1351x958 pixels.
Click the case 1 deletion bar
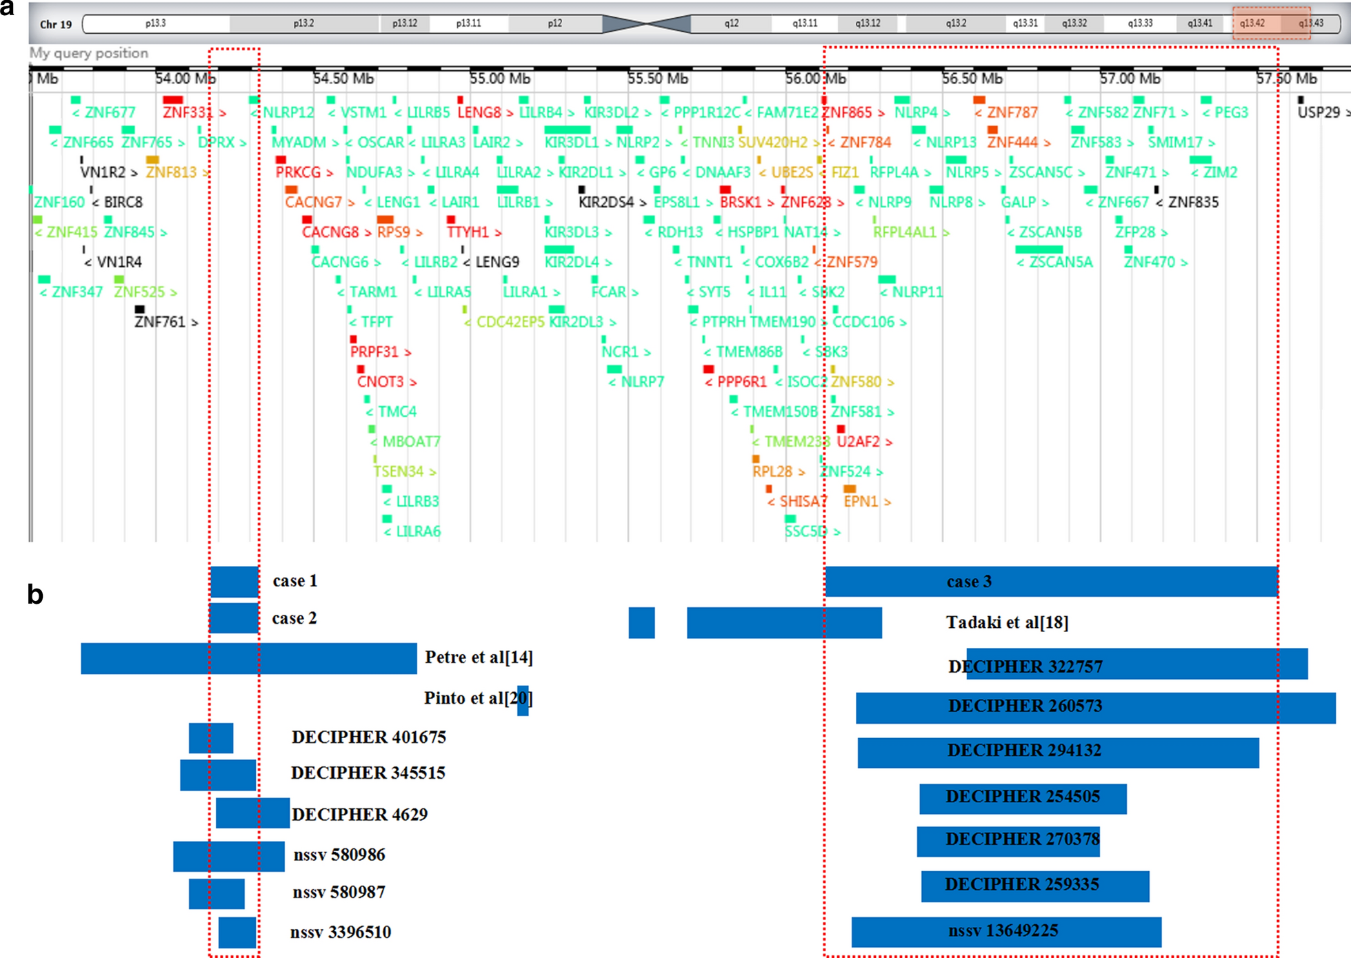[234, 582]
